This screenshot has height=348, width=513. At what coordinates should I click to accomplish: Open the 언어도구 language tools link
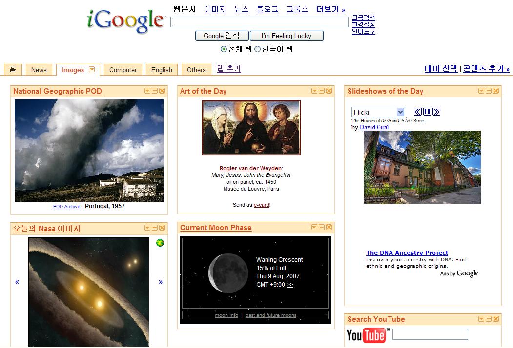tap(364, 31)
